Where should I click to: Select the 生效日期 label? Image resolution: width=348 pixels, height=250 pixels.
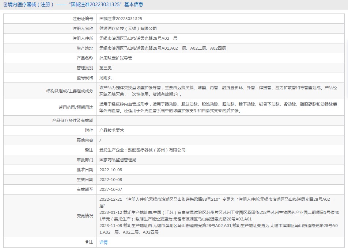point(85,180)
